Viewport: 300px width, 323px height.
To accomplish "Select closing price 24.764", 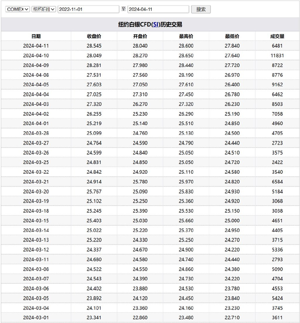I will (94, 143).
